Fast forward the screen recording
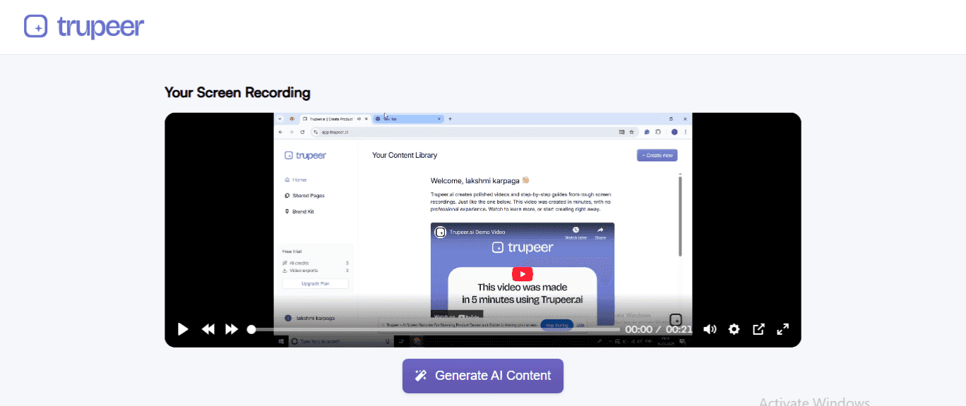The image size is (966, 406). pyautogui.click(x=232, y=329)
